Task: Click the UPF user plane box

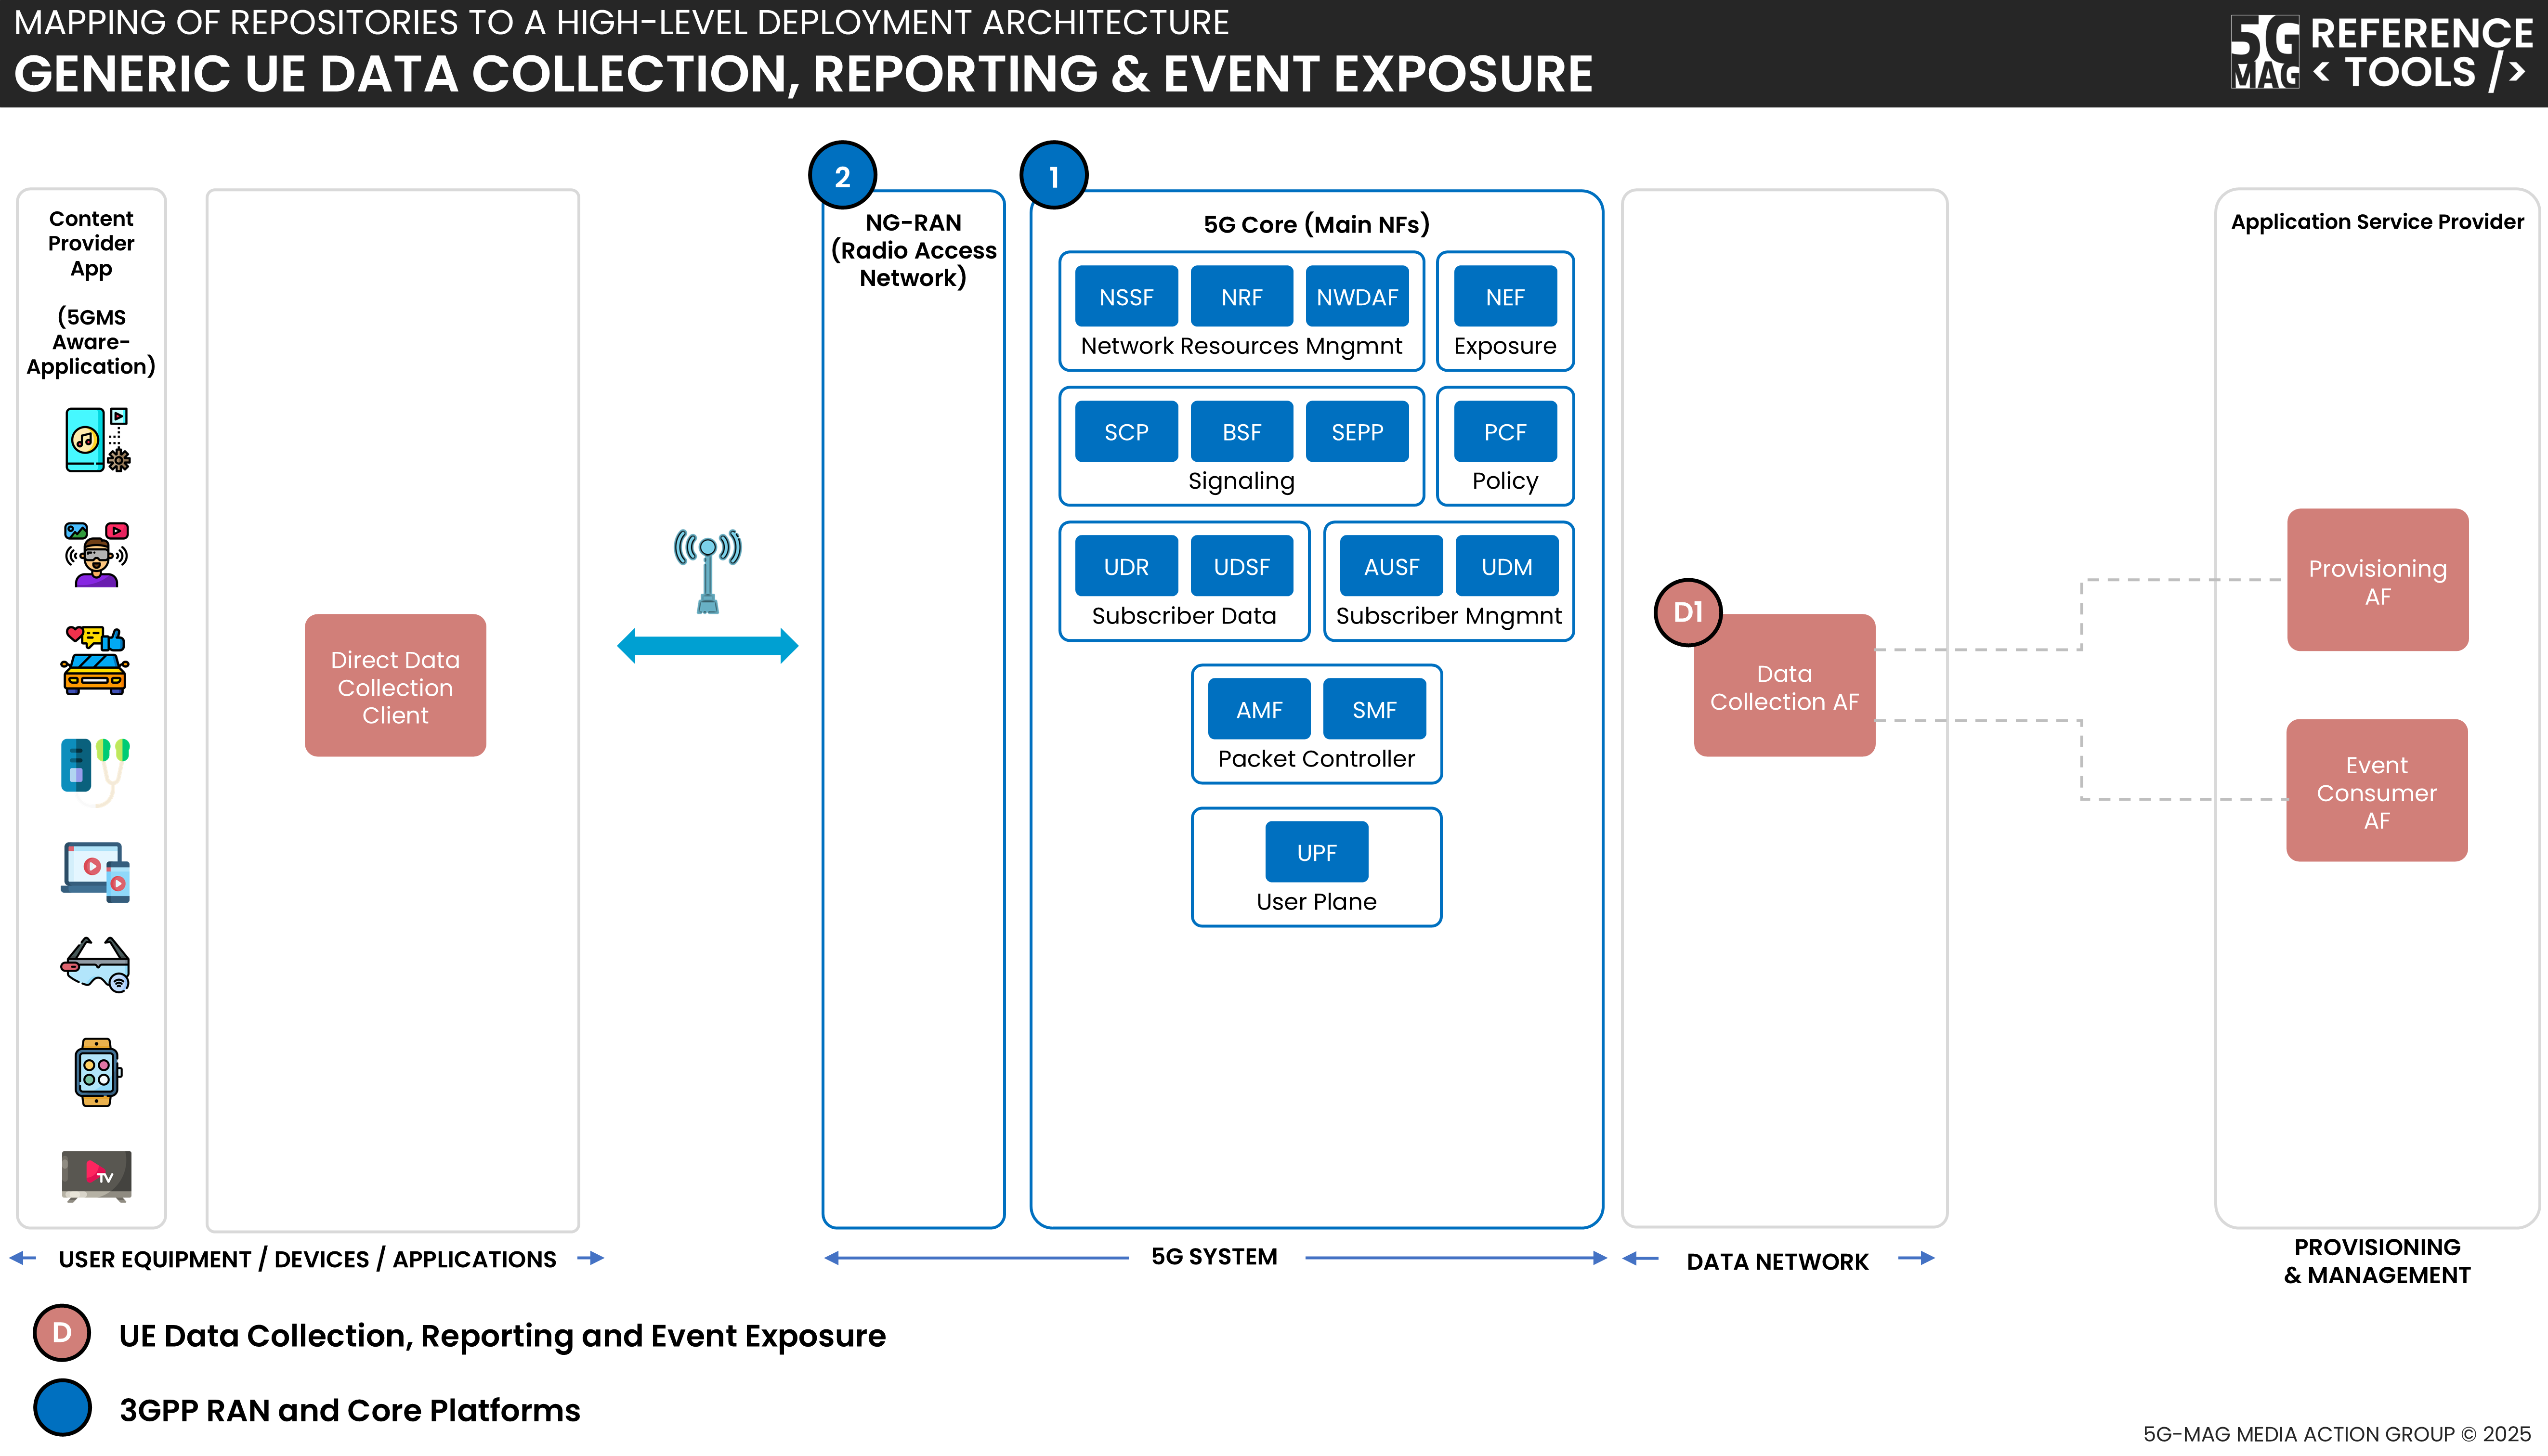Action: pos(1316,852)
